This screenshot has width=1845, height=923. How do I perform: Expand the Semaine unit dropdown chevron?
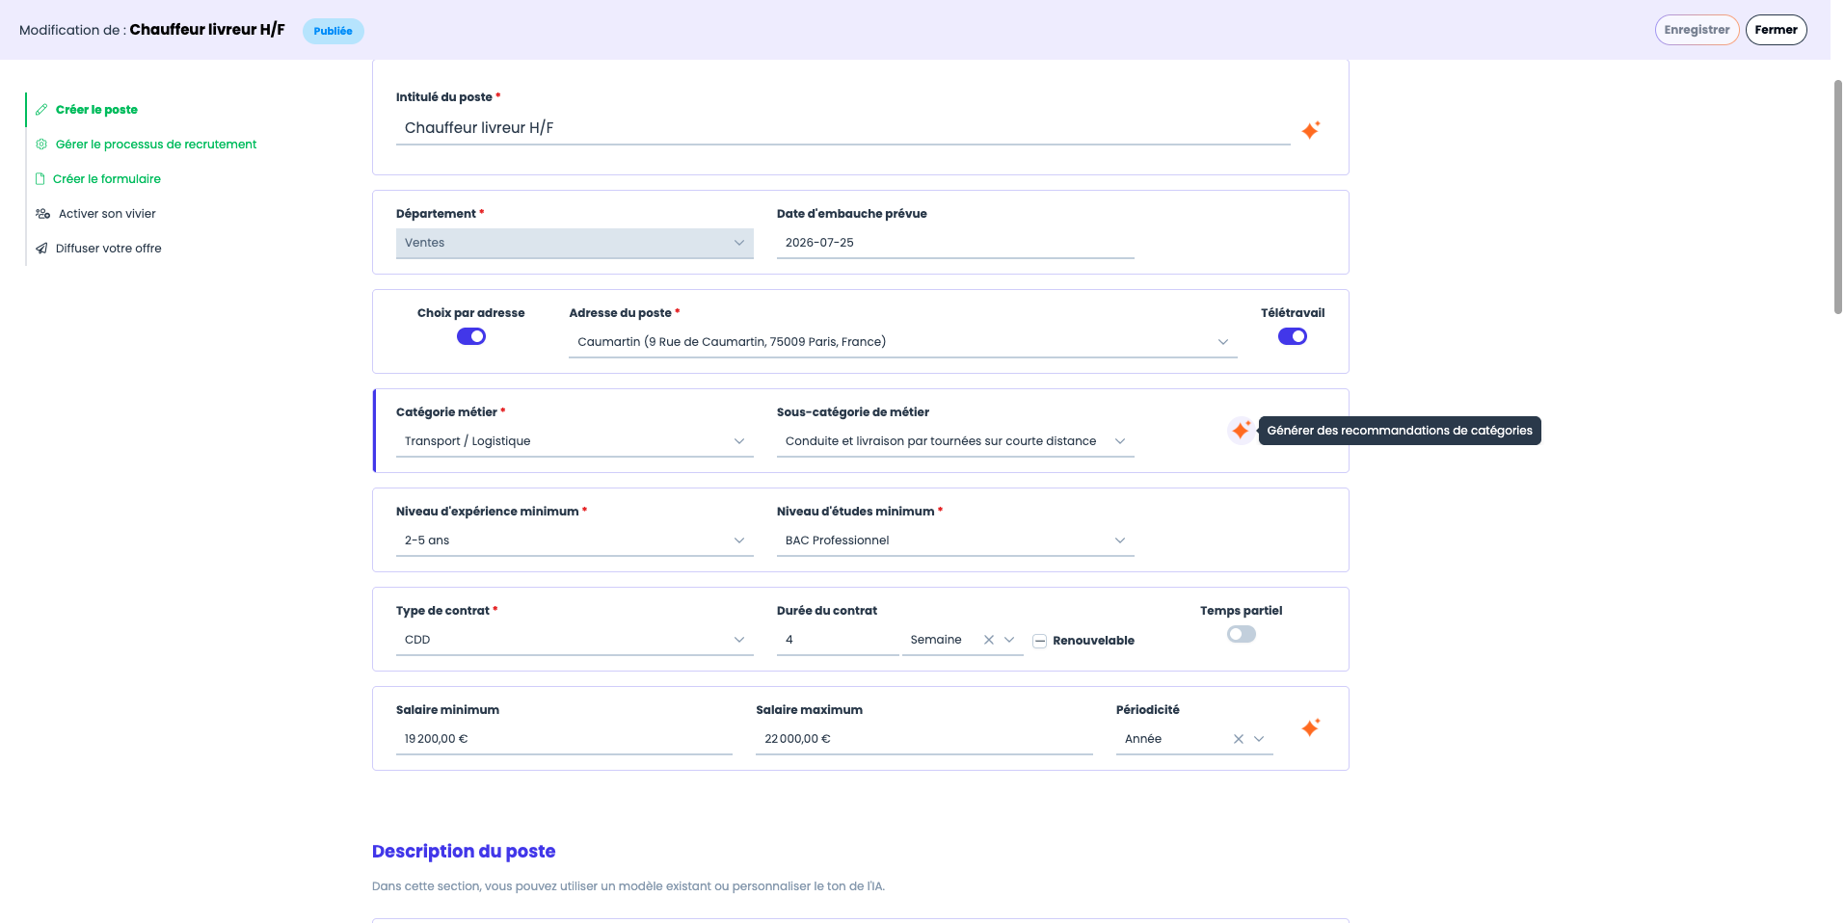pyautogui.click(x=1009, y=640)
